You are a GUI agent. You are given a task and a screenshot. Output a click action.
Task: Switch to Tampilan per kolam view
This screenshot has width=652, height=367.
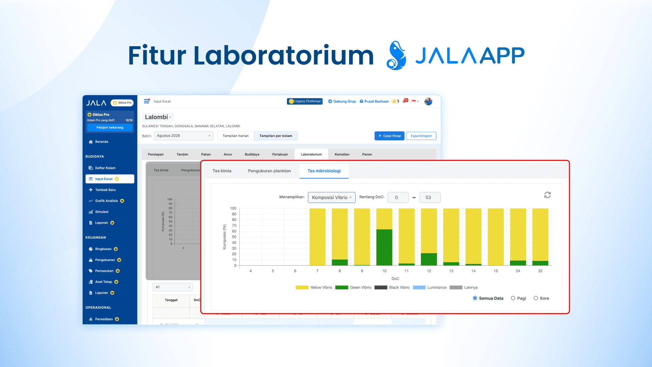276,136
